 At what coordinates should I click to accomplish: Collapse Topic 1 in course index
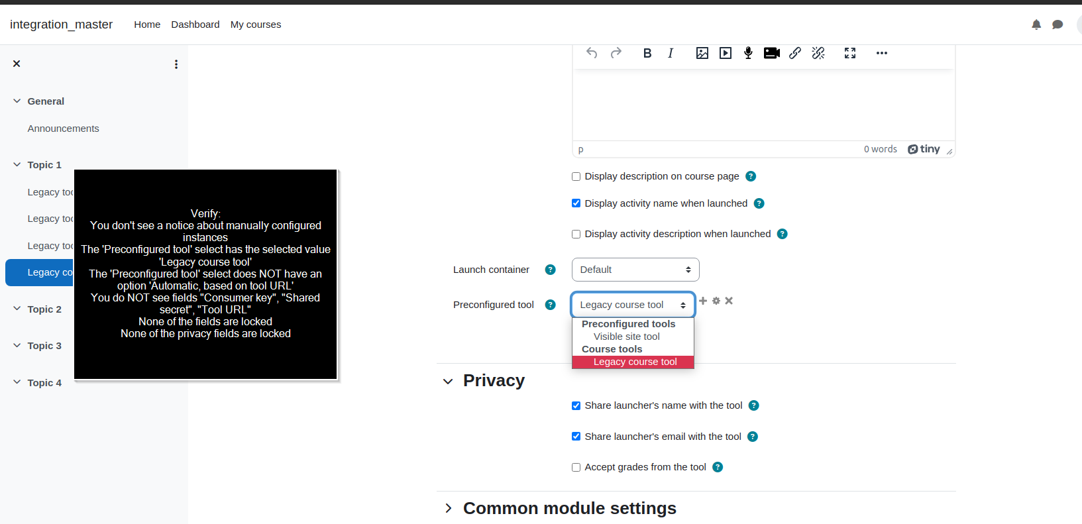click(17, 165)
